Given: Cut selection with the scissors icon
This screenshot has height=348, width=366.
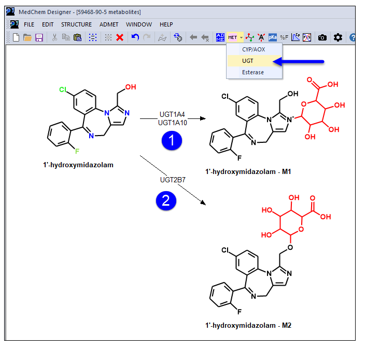Looking at the screenshot, I should pos(54,37).
